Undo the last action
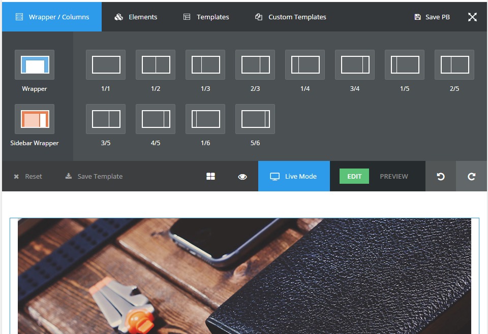The image size is (488, 334). tap(441, 176)
